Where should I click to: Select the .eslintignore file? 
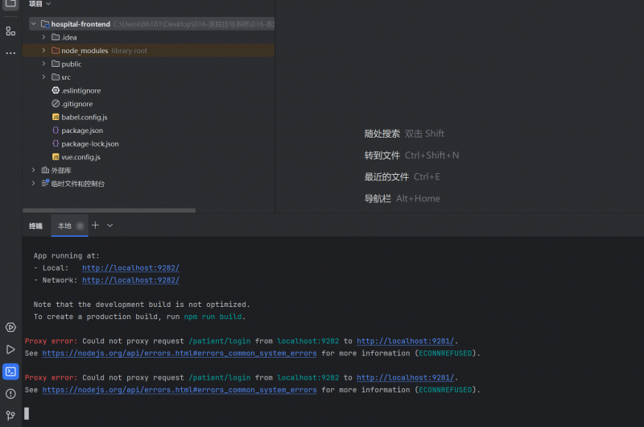click(81, 90)
